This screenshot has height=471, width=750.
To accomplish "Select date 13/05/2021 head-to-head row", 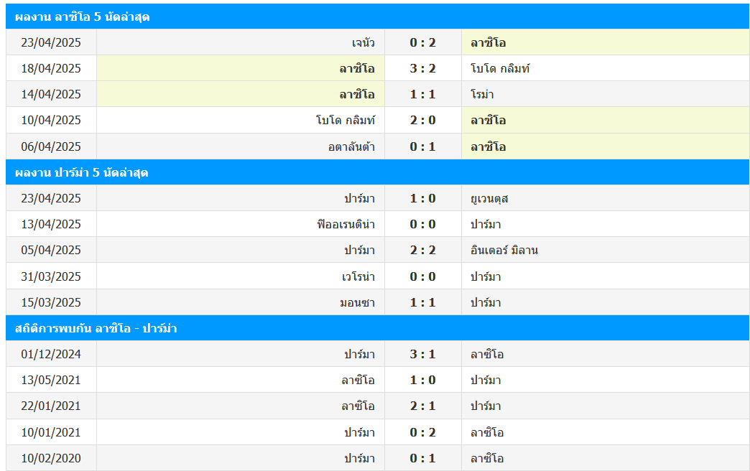I will pyautogui.click(x=51, y=380).
